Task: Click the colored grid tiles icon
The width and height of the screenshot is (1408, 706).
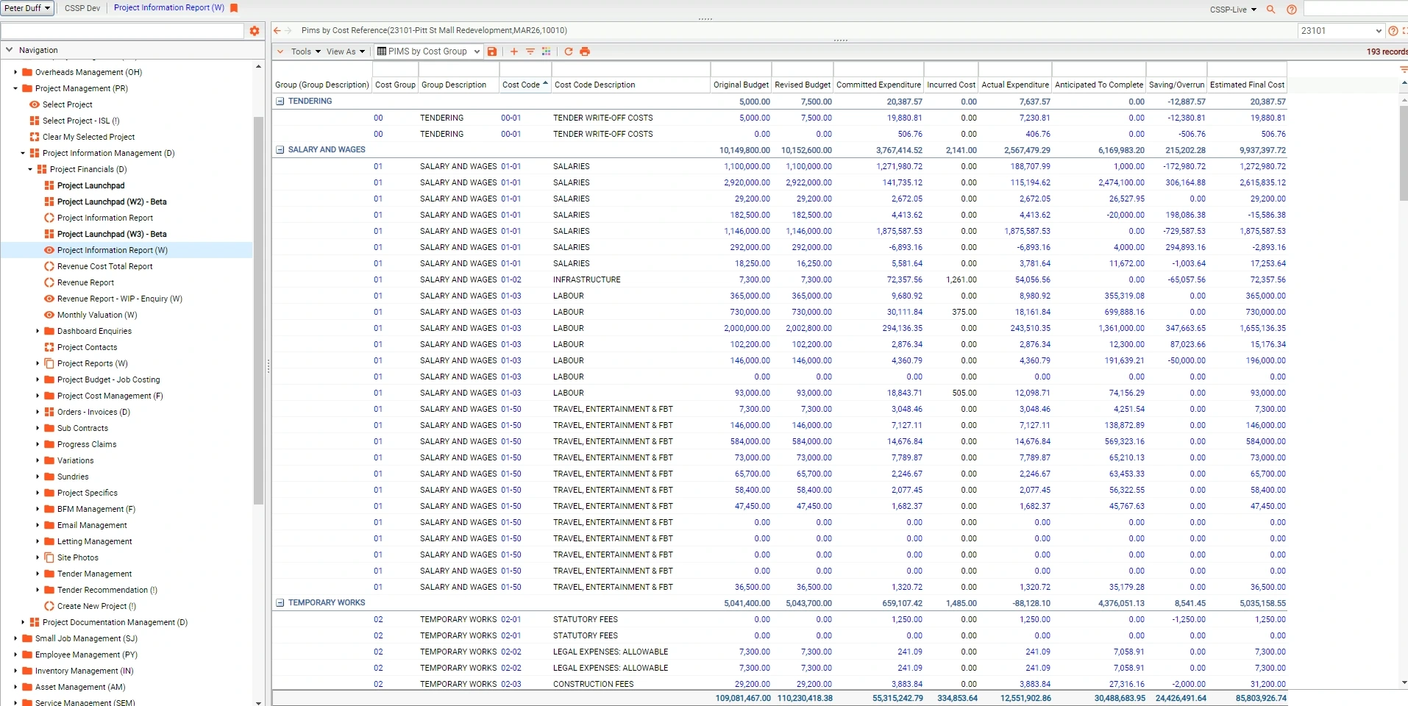Action: tap(546, 51)
